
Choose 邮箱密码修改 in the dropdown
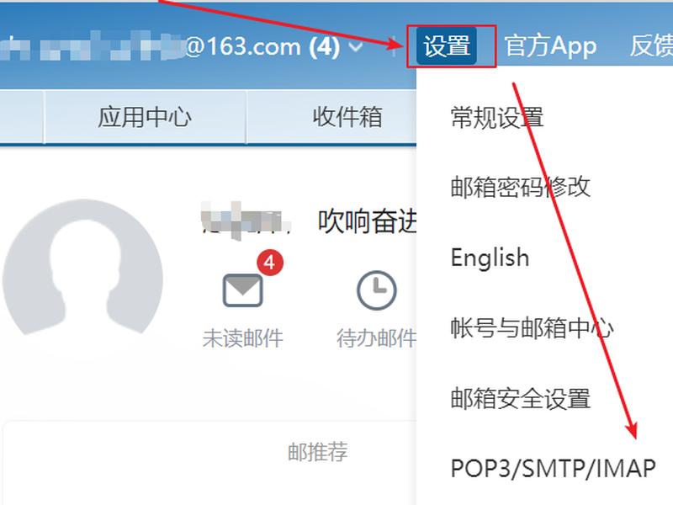click(520, 187)
